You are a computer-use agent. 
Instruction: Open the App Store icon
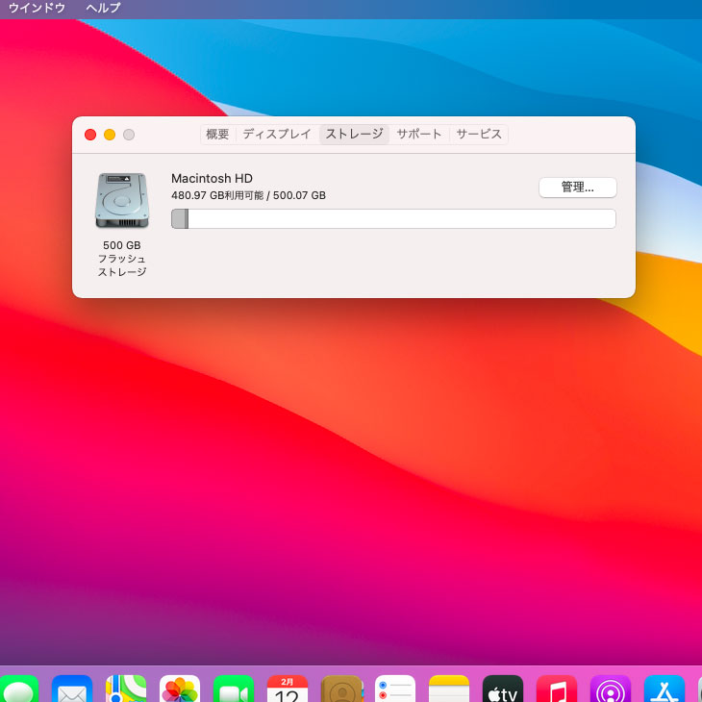click(x=664, y=689)
